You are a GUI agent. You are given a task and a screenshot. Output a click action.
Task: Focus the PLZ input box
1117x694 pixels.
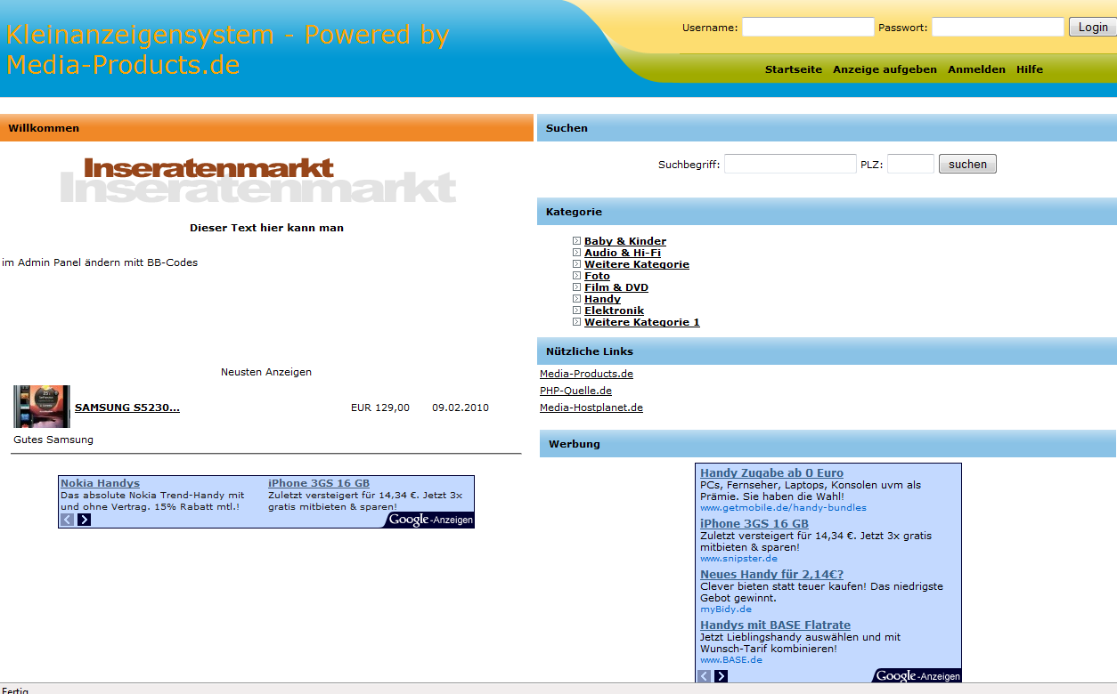pyautogui.click(x=909, y=164)
